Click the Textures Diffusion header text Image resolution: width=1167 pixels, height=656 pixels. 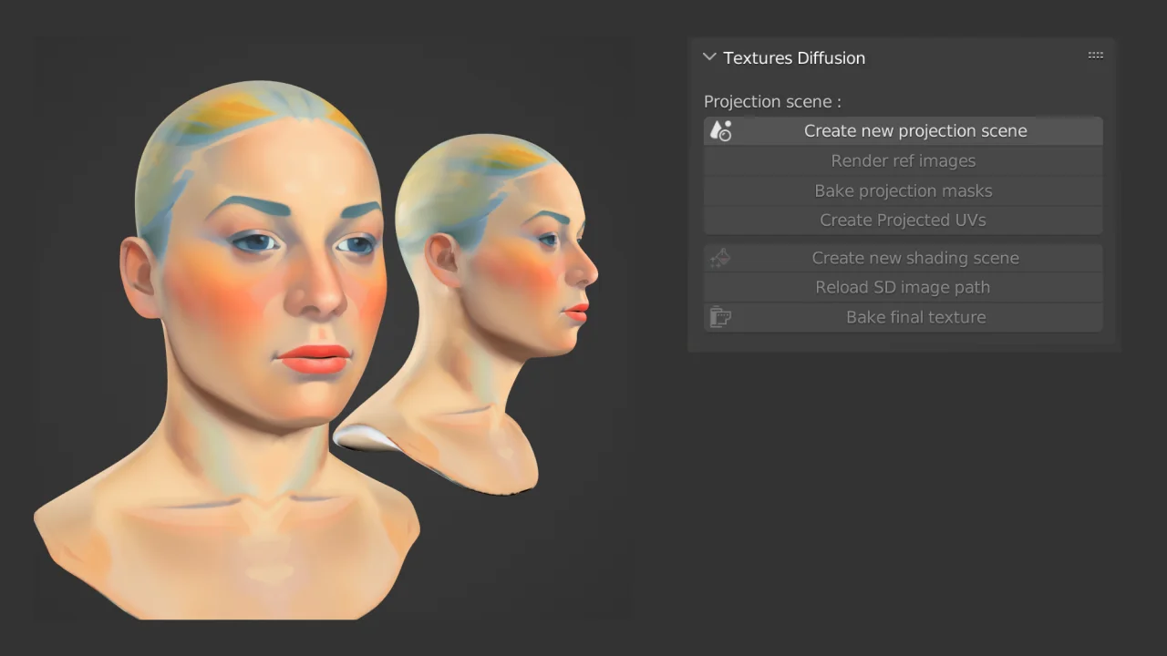793,57
